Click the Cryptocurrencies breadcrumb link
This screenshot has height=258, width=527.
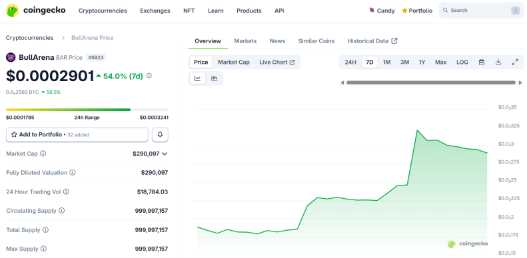29,38
